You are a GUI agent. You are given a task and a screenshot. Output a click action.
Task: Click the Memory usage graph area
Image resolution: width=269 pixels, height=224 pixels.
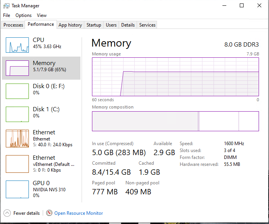(175, 77)
